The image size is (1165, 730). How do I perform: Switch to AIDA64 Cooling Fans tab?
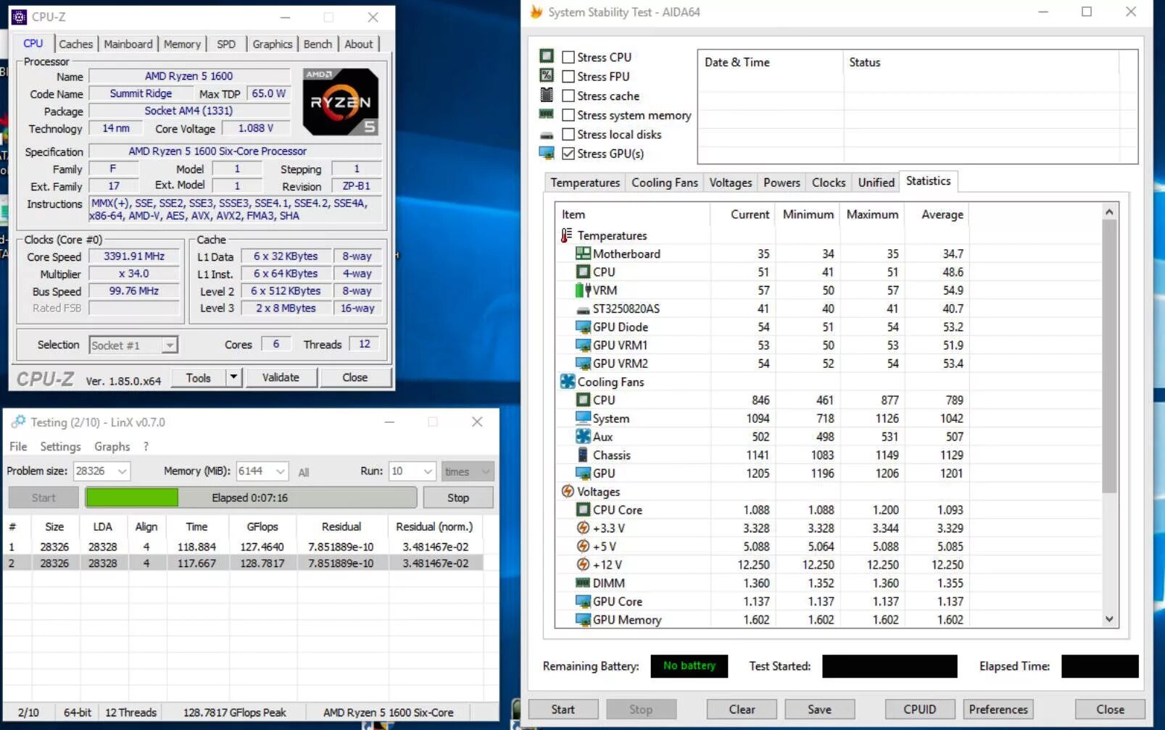[665, 182]
